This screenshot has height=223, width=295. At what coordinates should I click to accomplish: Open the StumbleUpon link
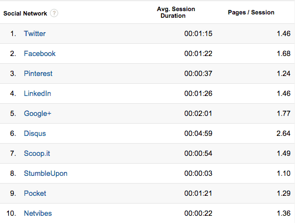click(45, 174)
